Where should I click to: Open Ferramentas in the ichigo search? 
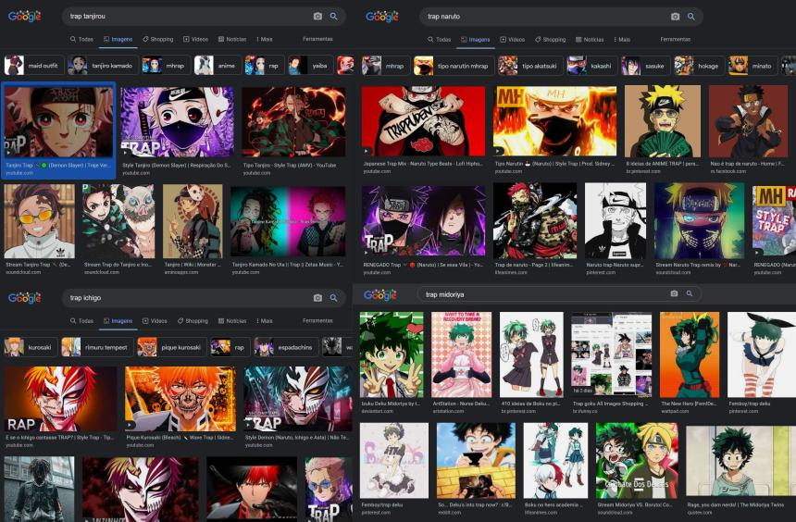317,321
